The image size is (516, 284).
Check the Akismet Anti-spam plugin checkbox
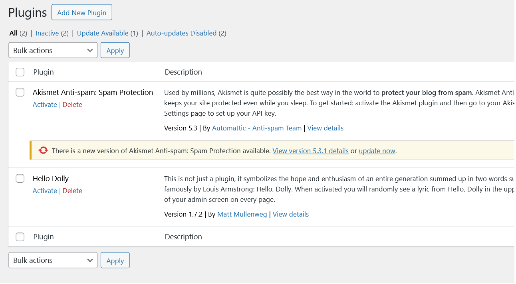coord(20,92)
